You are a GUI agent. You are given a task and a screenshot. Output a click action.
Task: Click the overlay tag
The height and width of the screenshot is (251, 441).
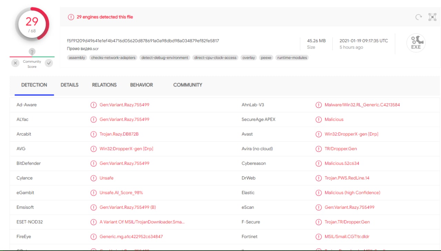[249, 58]
